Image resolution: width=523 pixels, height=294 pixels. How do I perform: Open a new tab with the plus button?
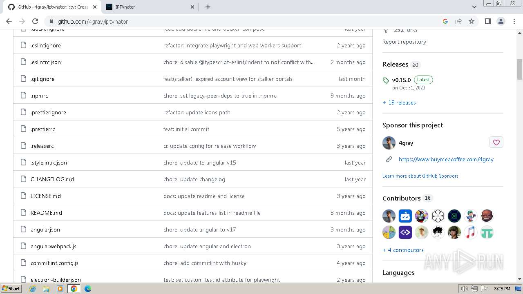click(208, 7)
